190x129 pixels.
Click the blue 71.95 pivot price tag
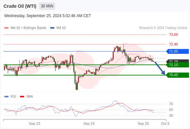pyautogui.click(x=177, y=51)
